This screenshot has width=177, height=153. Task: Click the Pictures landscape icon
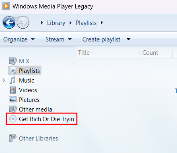(13, 99)
